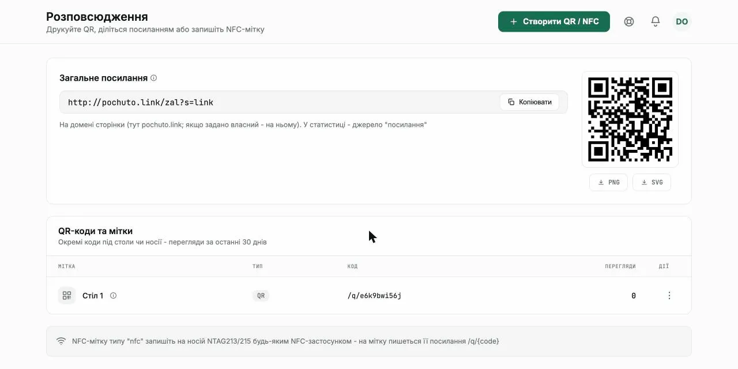Viewport: 738px width, 369px height.
Task: Click the МІТКА column header
Action: [67, 266]
